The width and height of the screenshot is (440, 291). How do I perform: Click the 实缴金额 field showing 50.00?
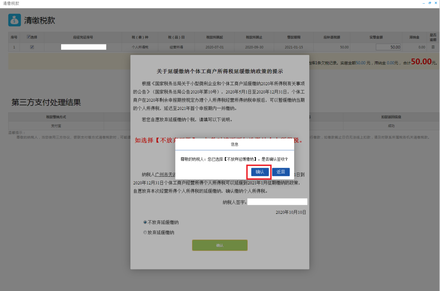point(388,47)
